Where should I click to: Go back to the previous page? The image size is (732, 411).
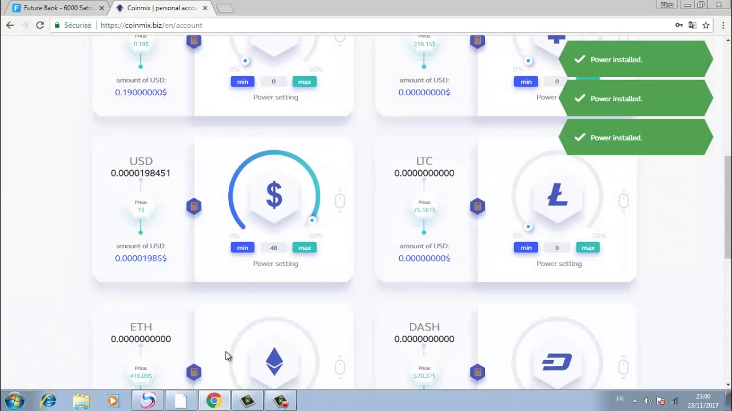pyautogui.click(x=10, y=25)
